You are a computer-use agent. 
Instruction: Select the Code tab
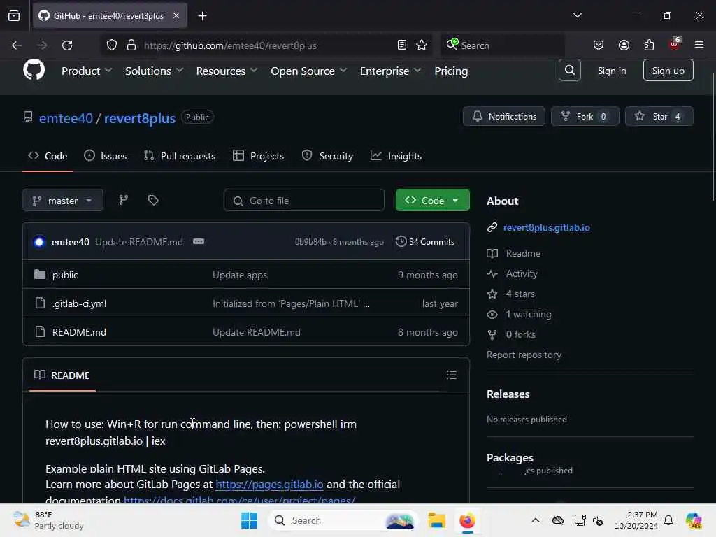(48, 156)
